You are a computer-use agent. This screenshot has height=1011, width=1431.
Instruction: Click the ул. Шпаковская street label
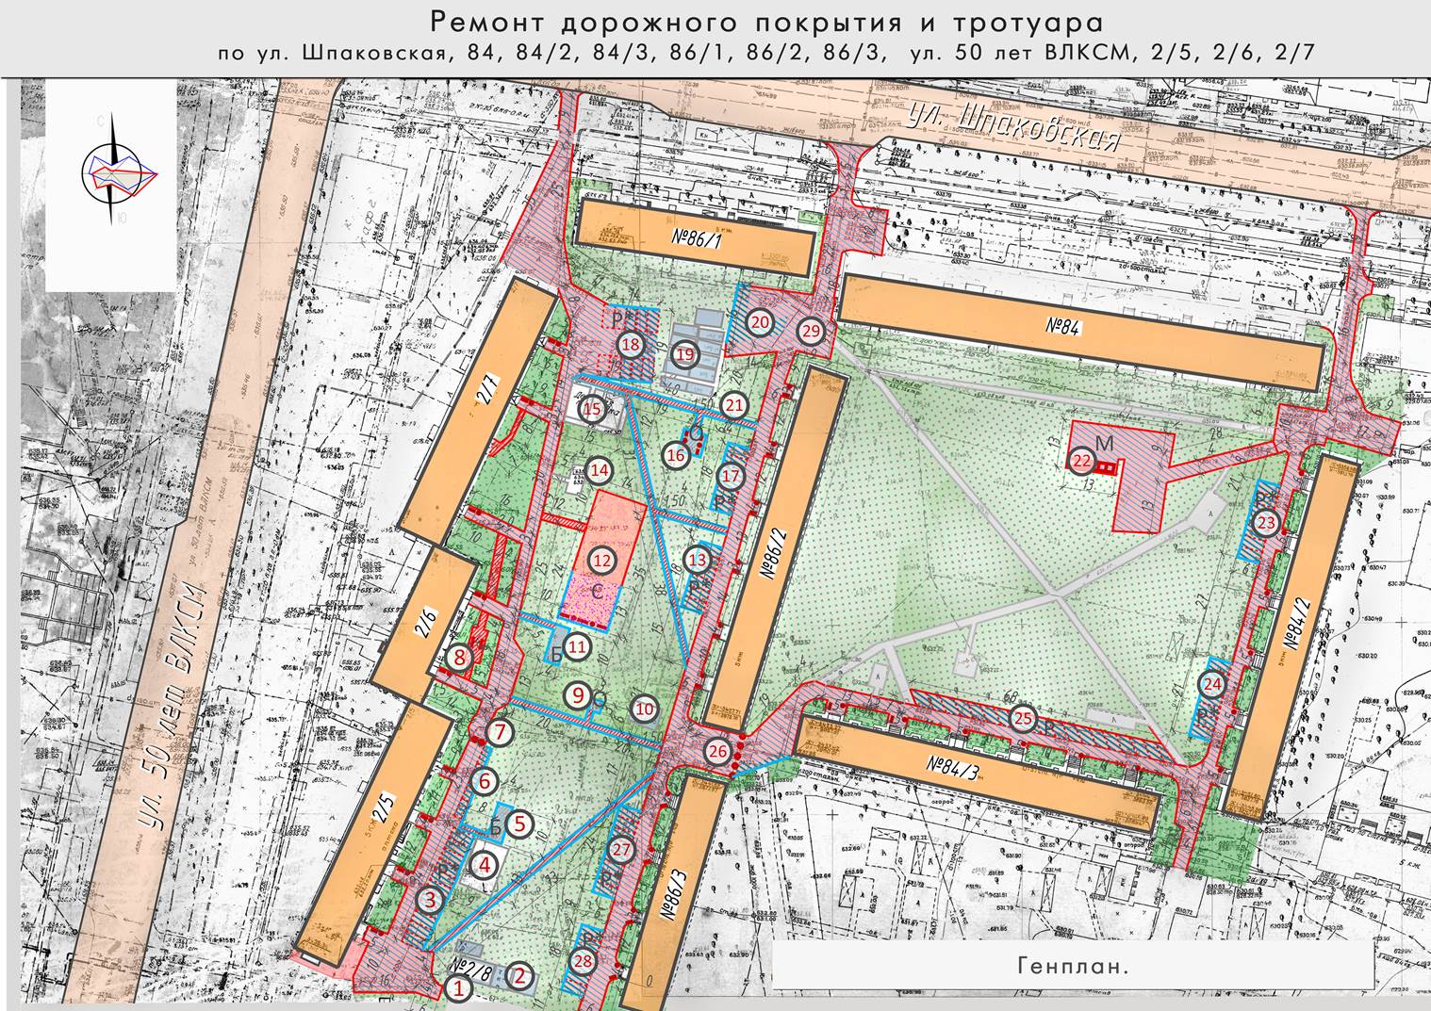tap(1013, 127)
